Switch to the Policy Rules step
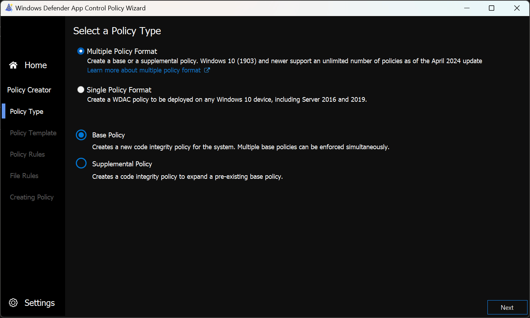 [x=28, y=154]
